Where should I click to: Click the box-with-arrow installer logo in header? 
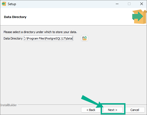pyautogui.click(x=139, y=17)
